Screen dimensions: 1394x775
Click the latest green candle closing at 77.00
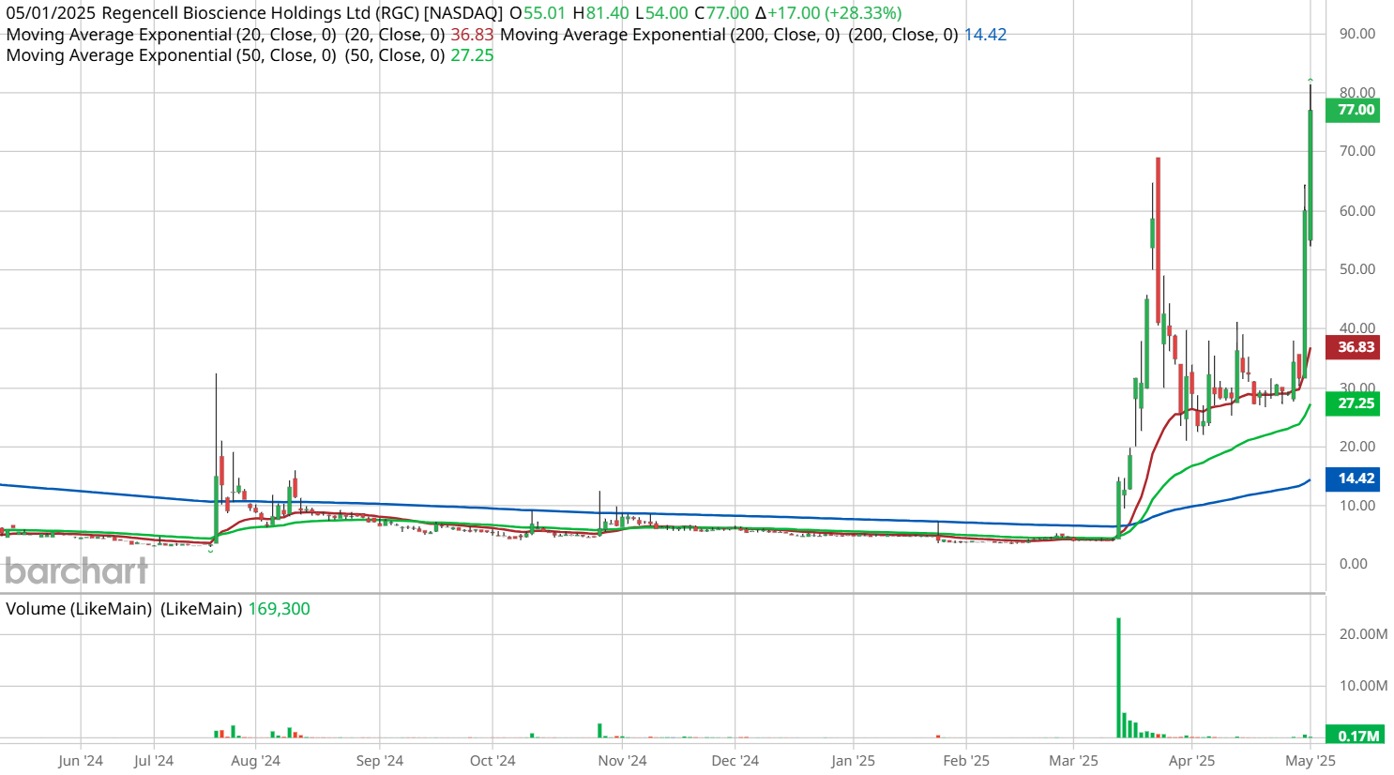(x=1311, y=175)
